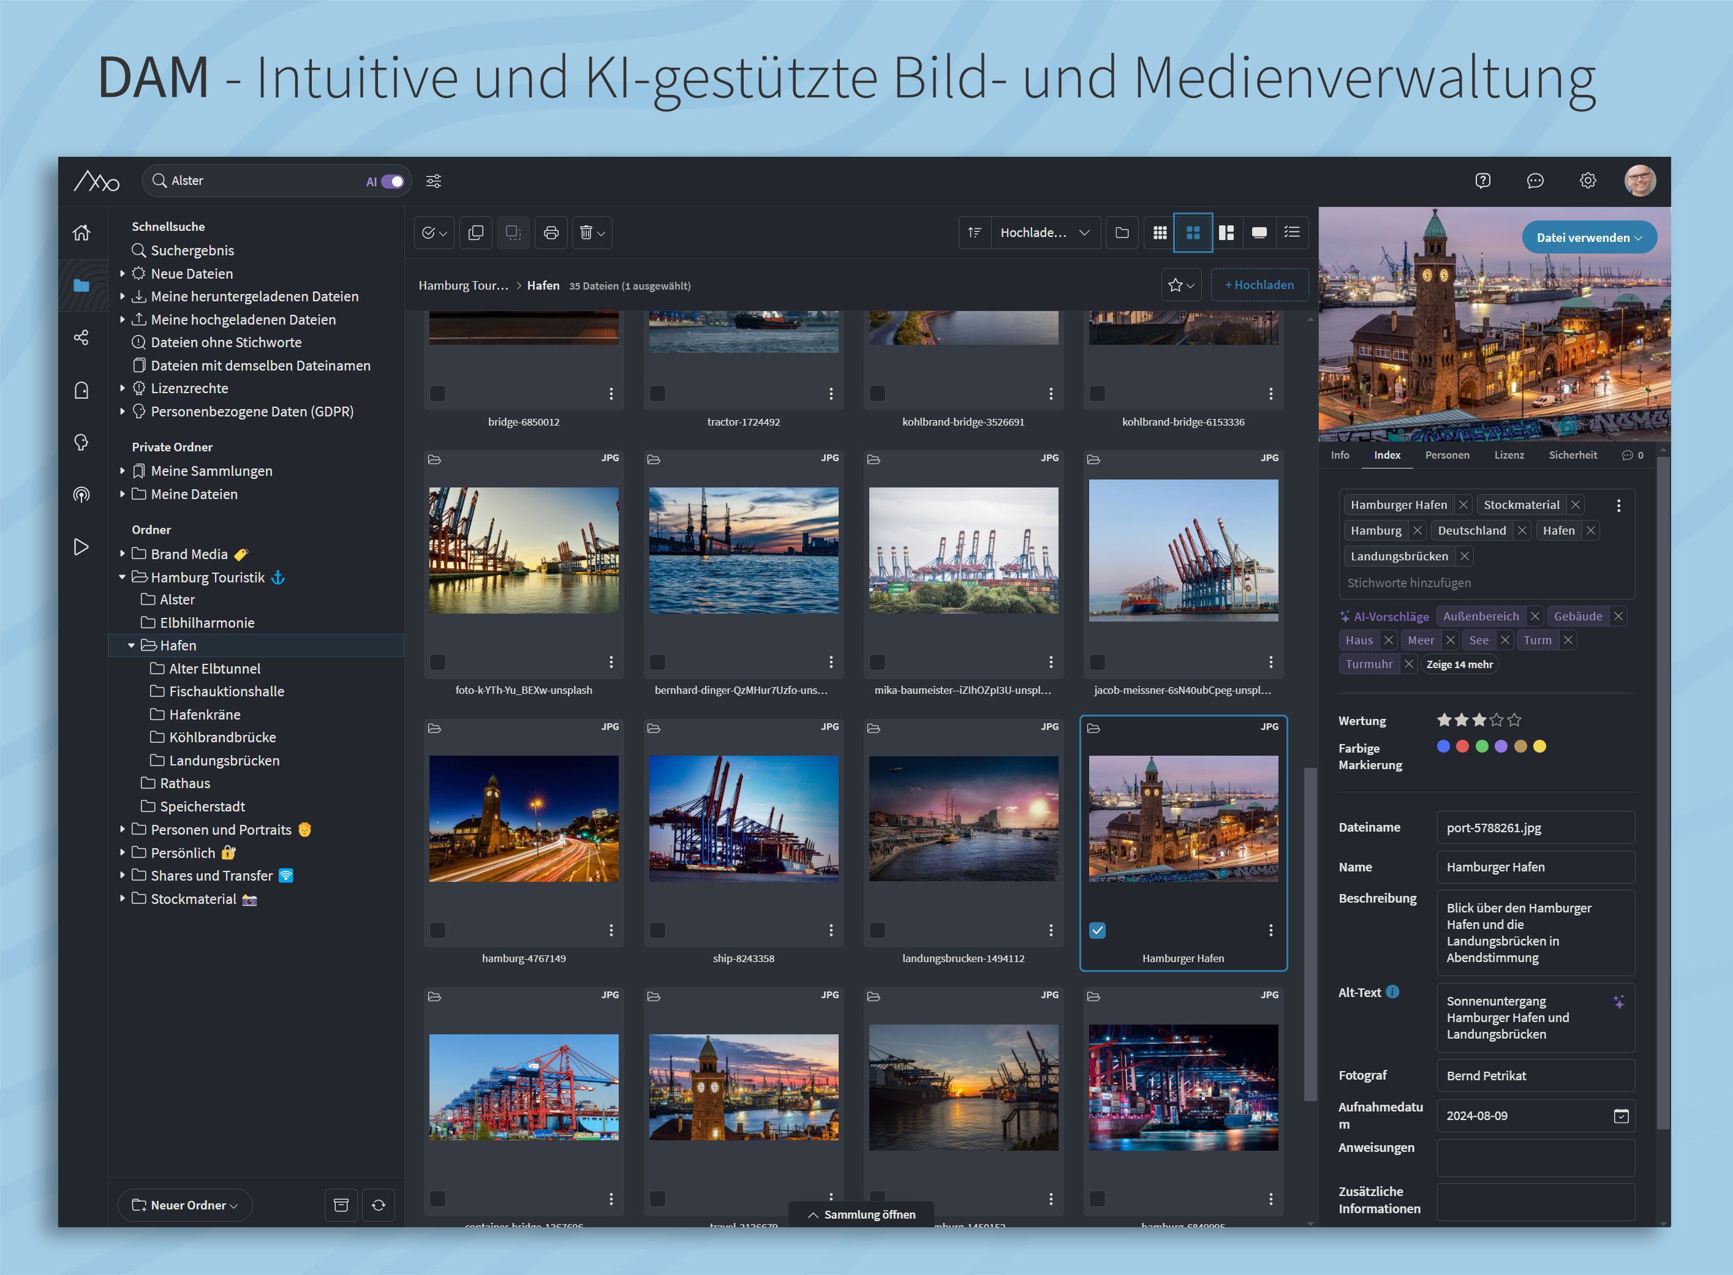
Task: Click the AI sparkle icon in Alt-Text
Action: 1619,1002
